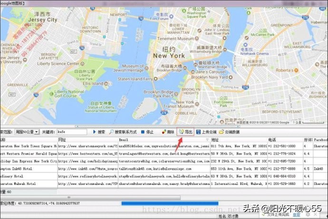Dismiss the file upload complete notification
The image size is (328, 219).
316,214
